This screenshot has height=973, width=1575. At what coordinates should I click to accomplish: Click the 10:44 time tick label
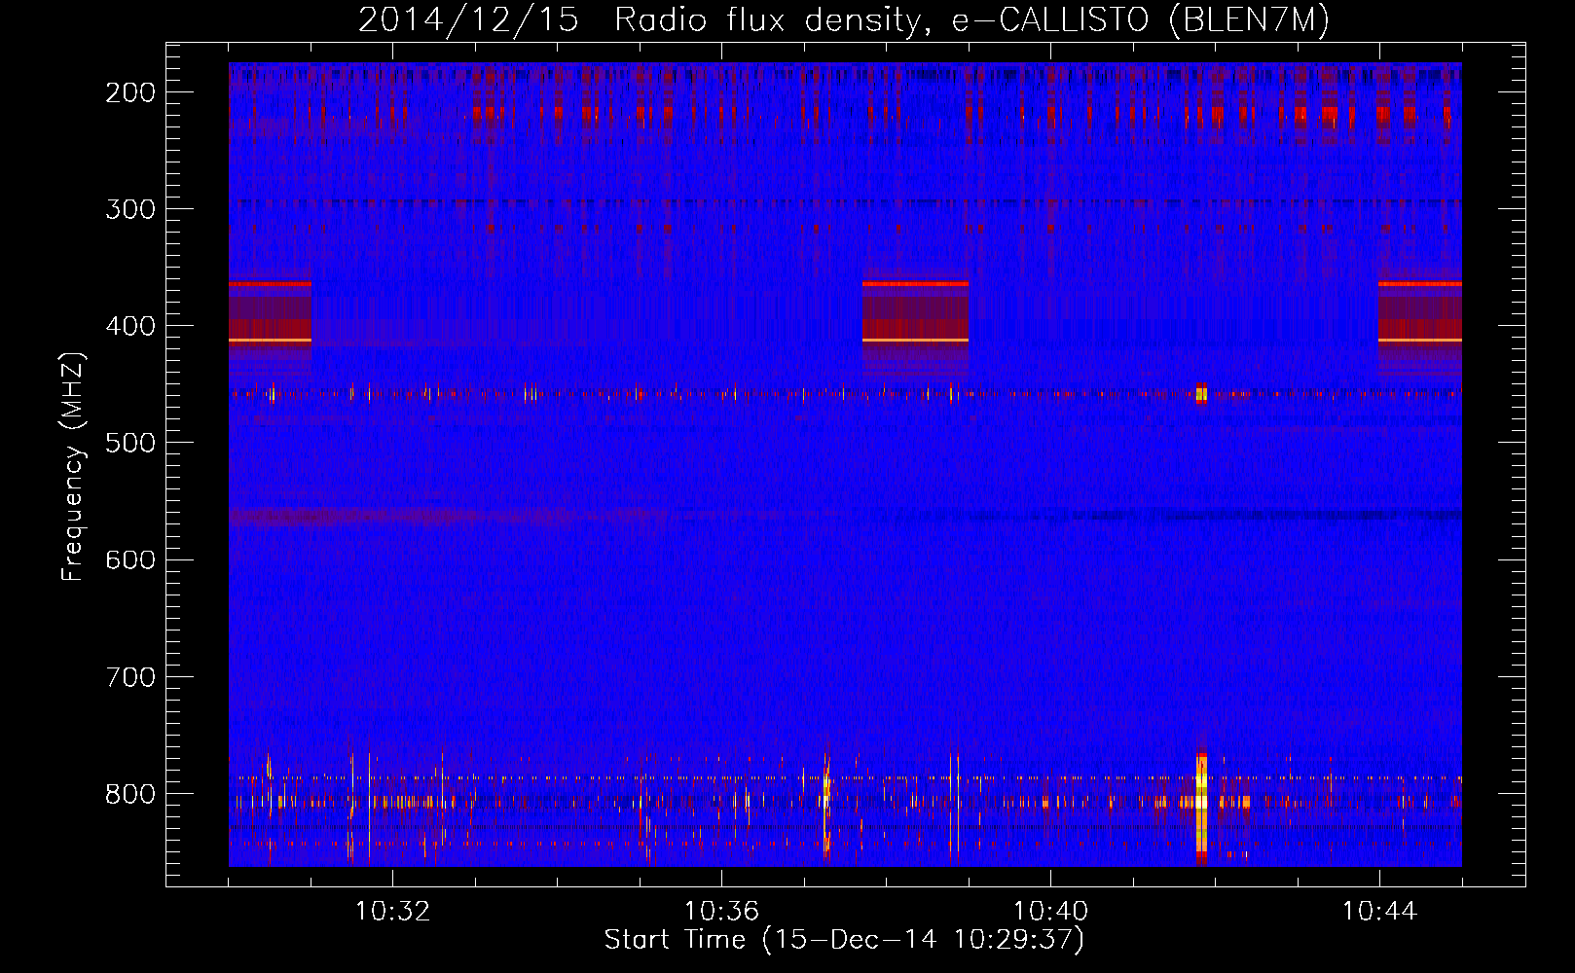pos(1379,912)
